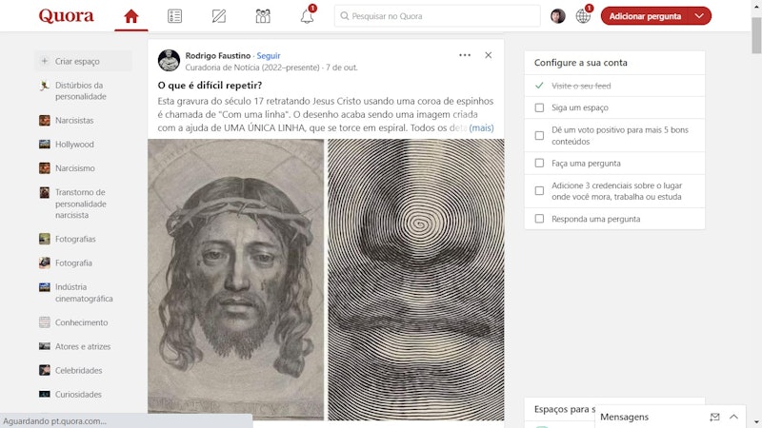Open the user profile avatar menu

coord(558,16)
